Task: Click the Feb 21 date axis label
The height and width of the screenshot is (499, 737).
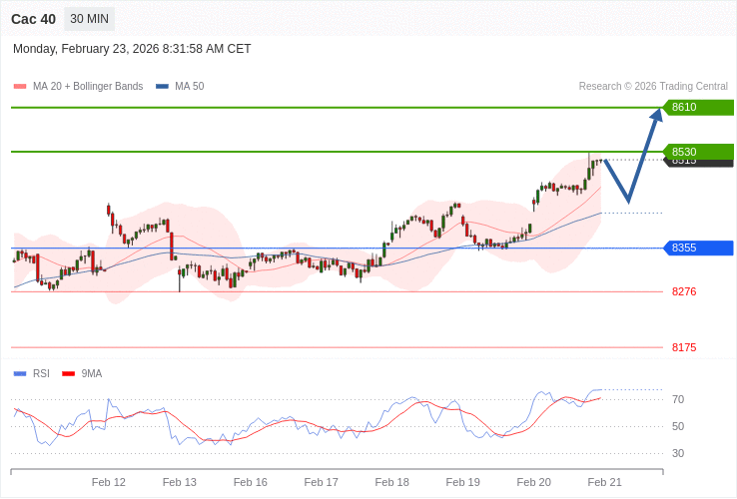Action: (604, 482)
